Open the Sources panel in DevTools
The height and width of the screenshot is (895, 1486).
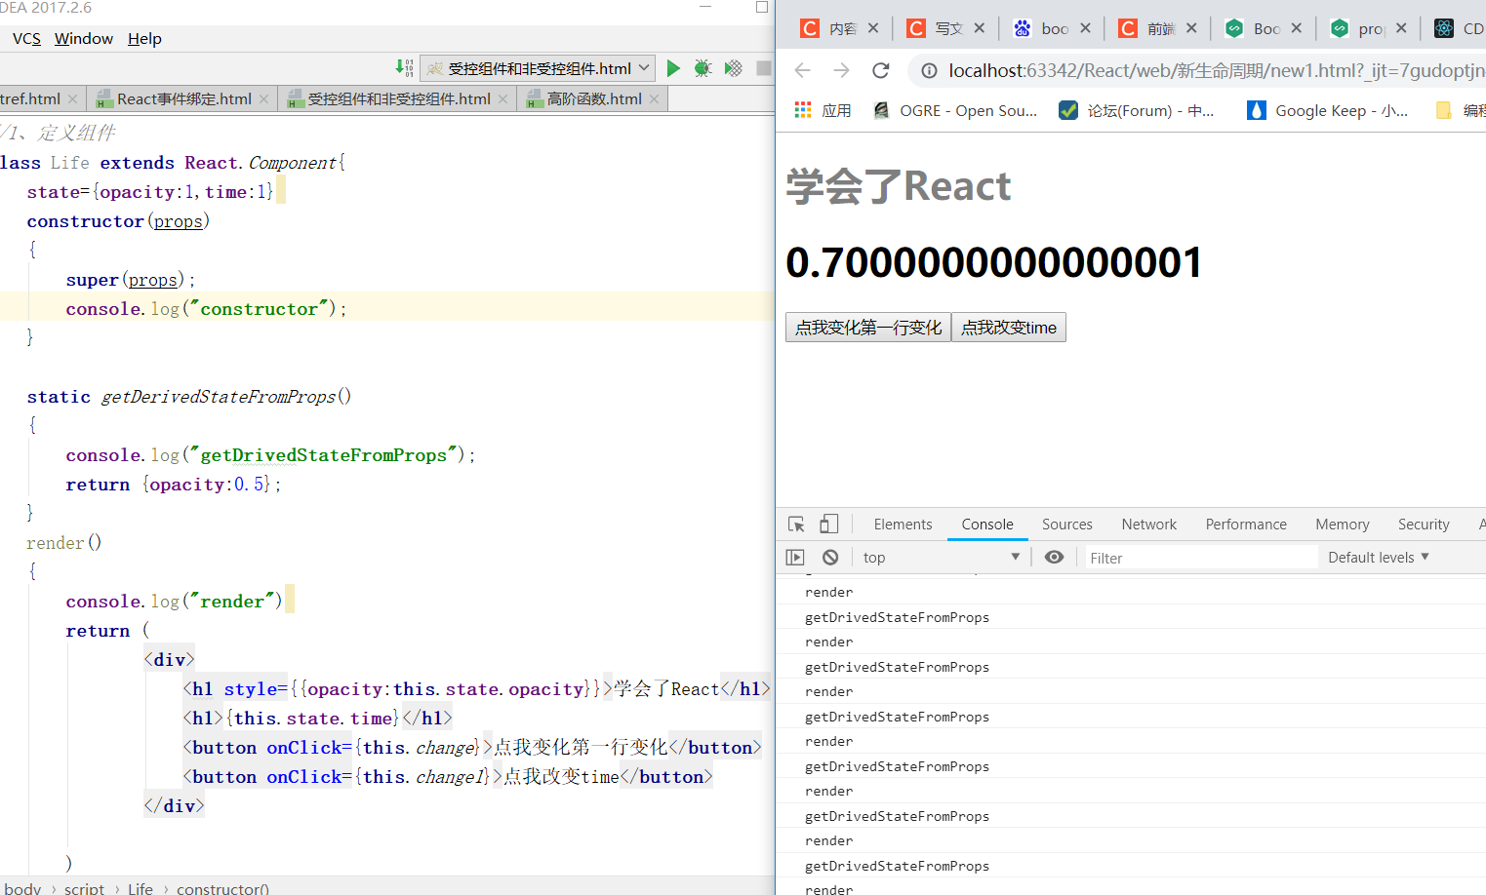[1067, 525]
